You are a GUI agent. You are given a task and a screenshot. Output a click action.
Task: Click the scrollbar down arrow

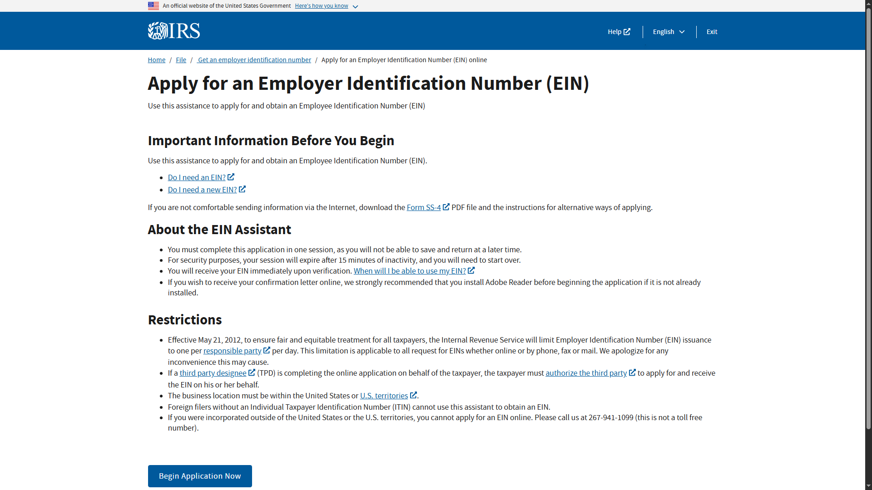tap(868, 486)
